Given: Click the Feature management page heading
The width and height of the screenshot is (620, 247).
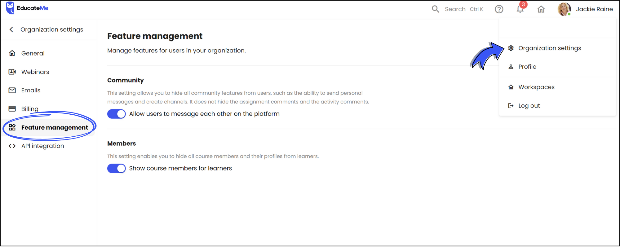Looking at the screenshot, I should point(155,36).
